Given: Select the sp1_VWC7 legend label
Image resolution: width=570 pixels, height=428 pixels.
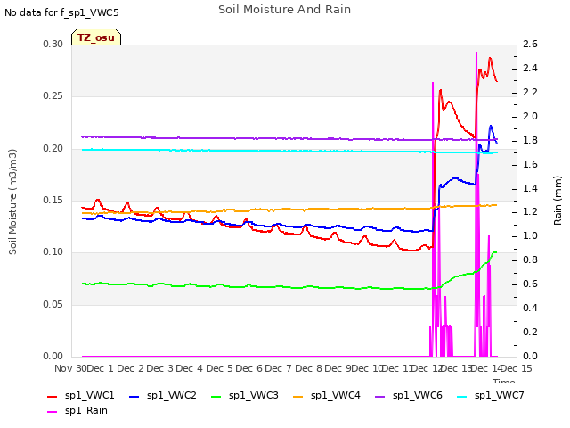Looking at the screenshot, I should tap(499, 396).
